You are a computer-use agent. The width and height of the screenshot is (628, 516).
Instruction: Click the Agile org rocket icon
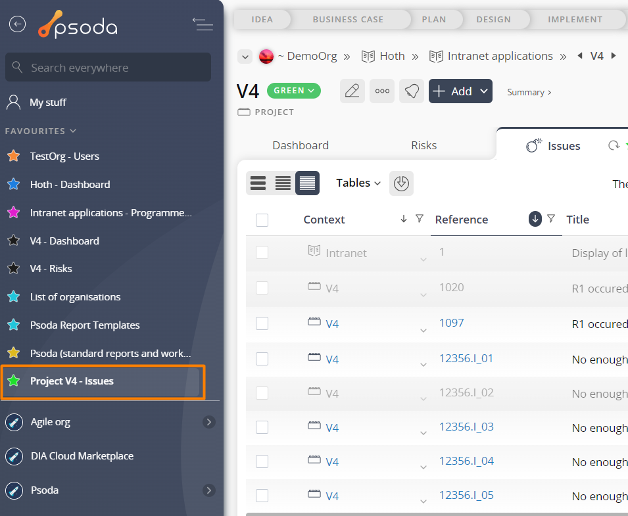coord(14,422)
